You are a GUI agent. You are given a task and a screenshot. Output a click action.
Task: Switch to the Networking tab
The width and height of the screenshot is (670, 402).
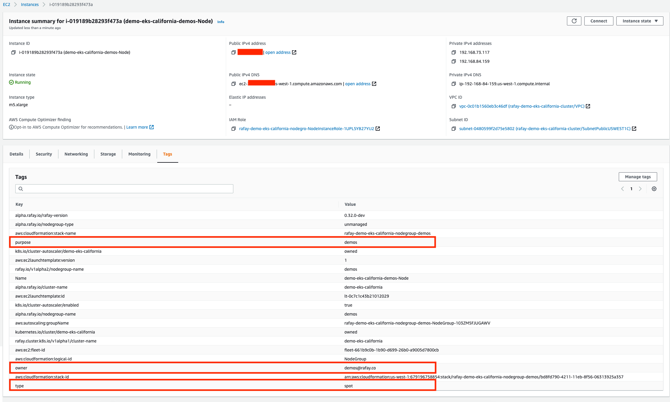(76, 154)
